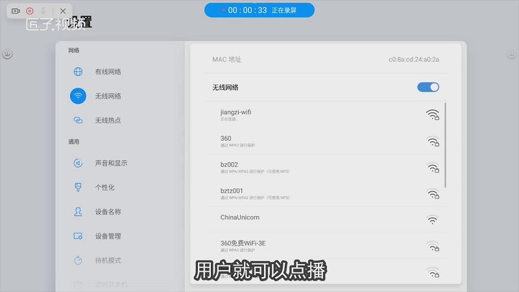Click the camera icon in recording toolbar
The image size is (519, 292).
pyautogui.click(x=16, y=11)
